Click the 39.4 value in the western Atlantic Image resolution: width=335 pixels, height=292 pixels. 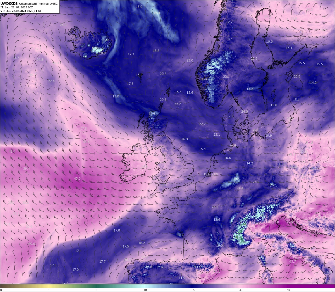point(26,169)
